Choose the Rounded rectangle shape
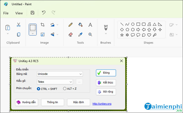 [x=144, y=24]
